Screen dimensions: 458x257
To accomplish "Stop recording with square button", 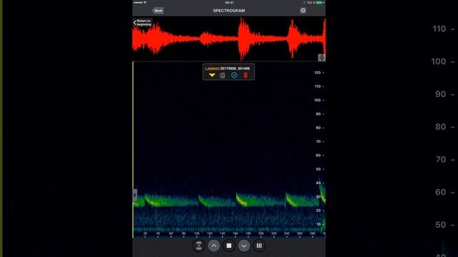I will pyautogui.click(x=229, y=246).
